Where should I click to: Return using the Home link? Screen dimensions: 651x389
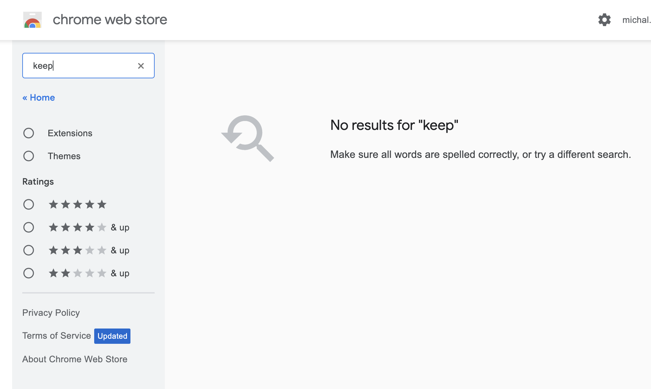coord(38,97)
